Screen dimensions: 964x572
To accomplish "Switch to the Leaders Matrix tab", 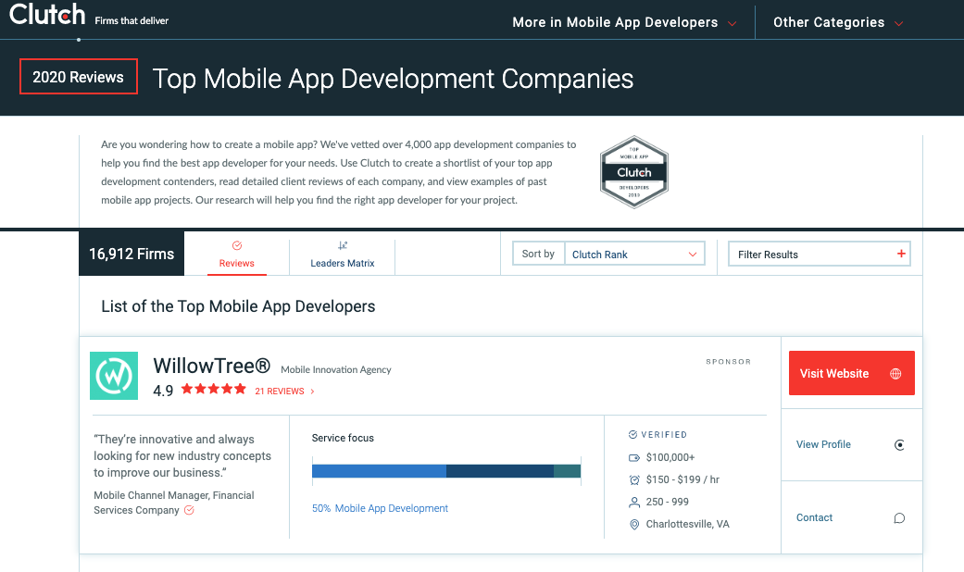I will coord(343,255).
